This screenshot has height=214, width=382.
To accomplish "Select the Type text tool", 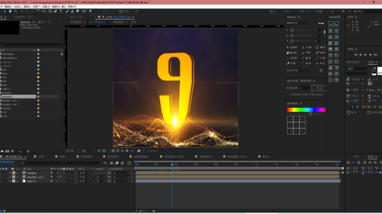I will pyautogui.click(x=61, y=11).
